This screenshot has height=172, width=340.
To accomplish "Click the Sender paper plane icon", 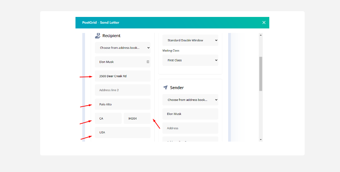I will click(165, 87).
